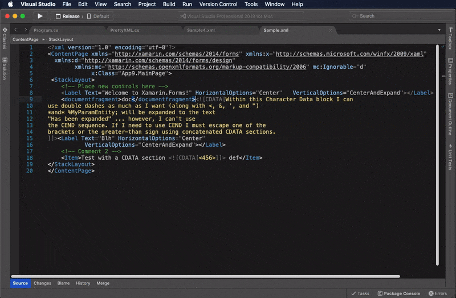This screenshot has width=456, height=298.
Task: Switch to the Program.cs tab
Action: tap(46, 30)
